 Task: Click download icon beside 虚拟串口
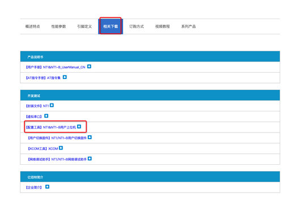[46, 116]
